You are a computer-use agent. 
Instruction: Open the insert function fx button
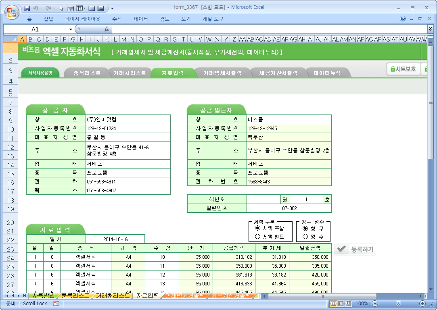(x=107, y=29)
